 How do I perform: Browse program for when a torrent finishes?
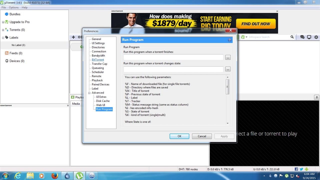tap(228, 57)
